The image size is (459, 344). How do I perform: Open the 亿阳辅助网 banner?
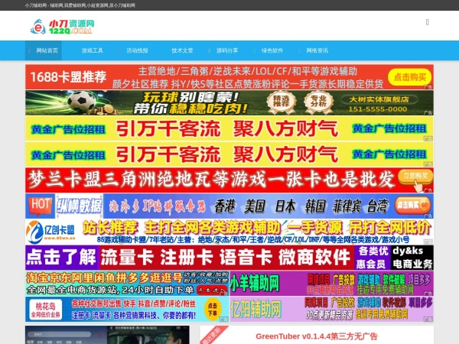[x=331, y=309]
